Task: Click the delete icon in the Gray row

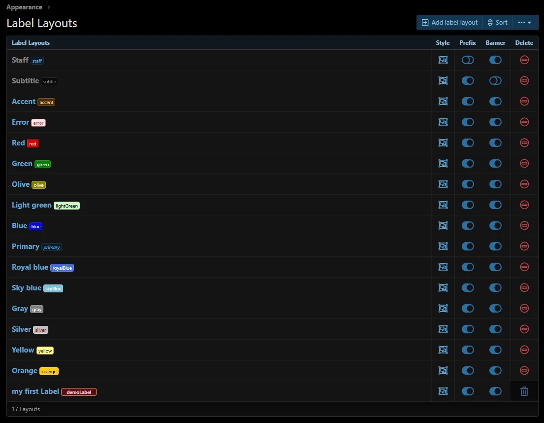Action: 524,308
